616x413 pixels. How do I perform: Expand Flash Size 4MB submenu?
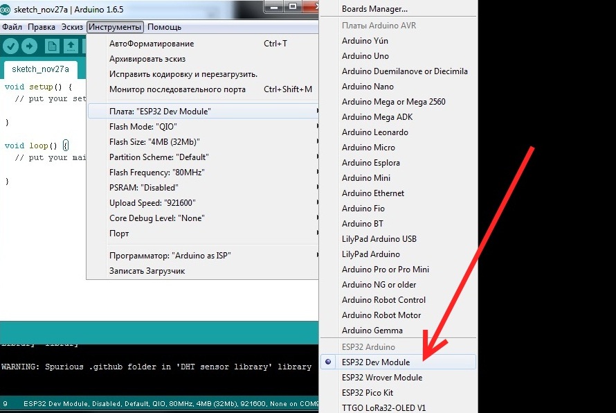203,142
